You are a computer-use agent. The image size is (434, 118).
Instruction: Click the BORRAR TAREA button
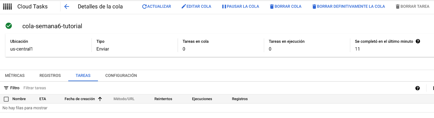click(413, 7)
